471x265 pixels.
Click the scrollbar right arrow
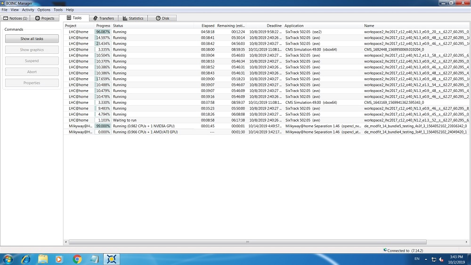(466, 242)
